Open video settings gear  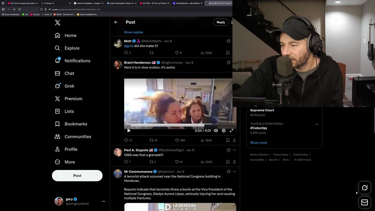click(x=224, y=131)
